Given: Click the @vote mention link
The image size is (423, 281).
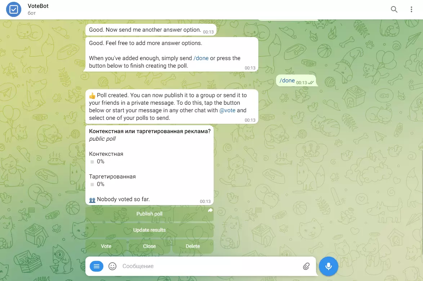Looking at the screenshot, I should 227,110.
